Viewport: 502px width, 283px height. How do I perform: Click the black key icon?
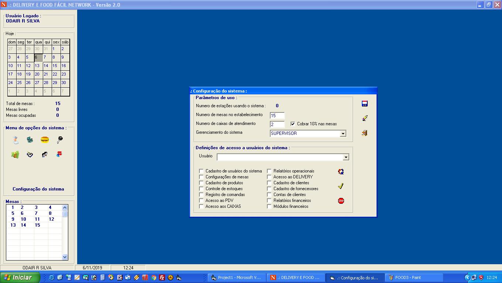pyautogui.click(x=59, y=140)
